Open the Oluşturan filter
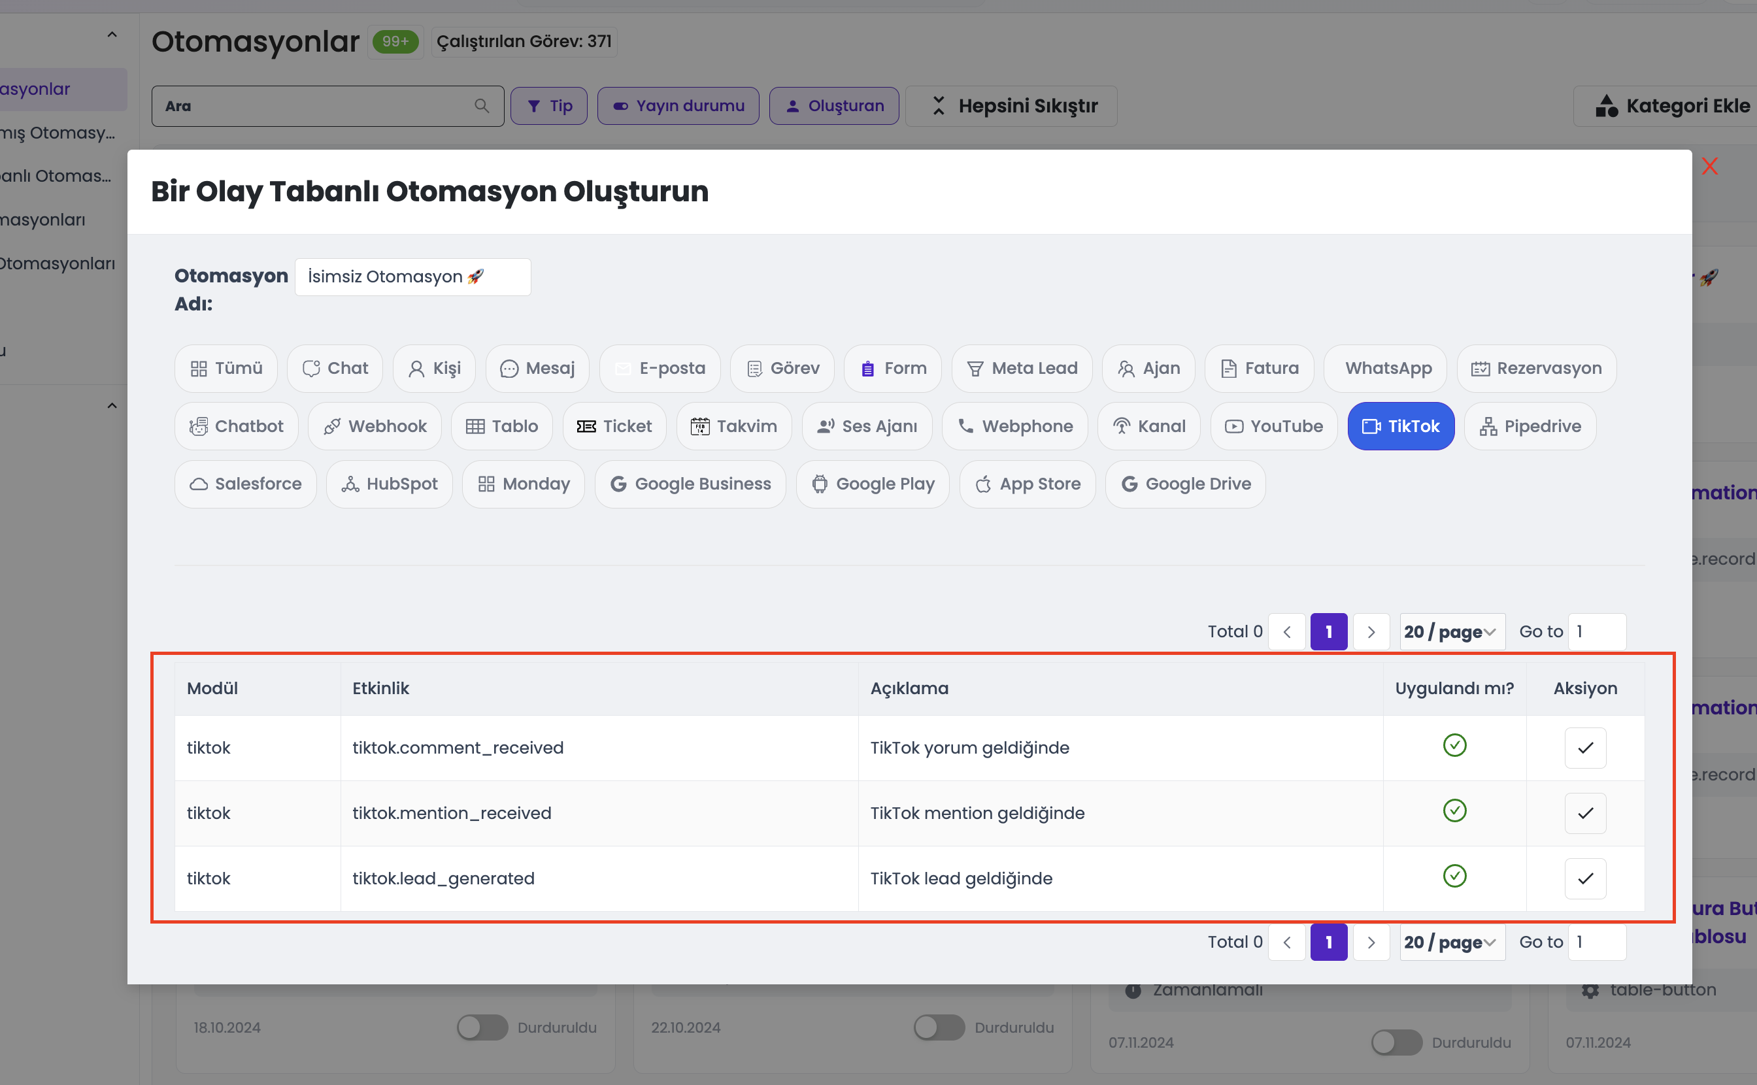The height and width of the screenshot is (1085, 1757). tap(833, 106)
